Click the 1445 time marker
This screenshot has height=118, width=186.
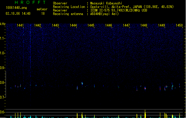coord(91,25)
